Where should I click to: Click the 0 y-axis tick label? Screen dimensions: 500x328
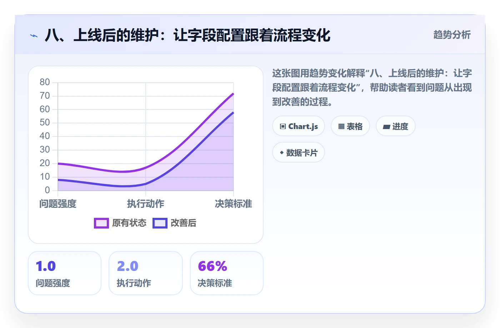[47, 190]
